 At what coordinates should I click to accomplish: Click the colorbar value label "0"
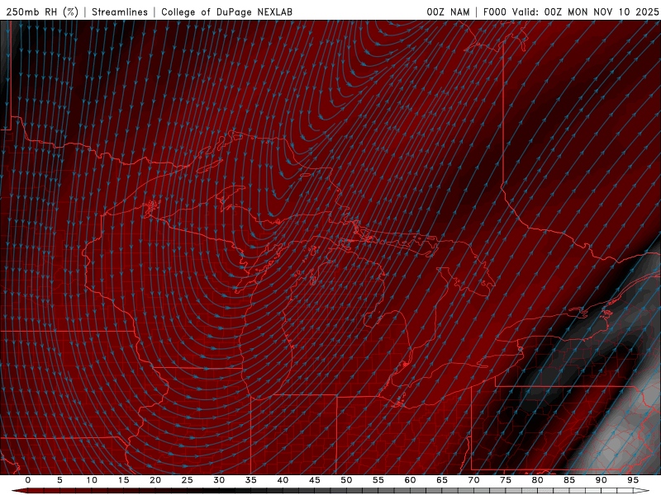(x=28, y=480)
